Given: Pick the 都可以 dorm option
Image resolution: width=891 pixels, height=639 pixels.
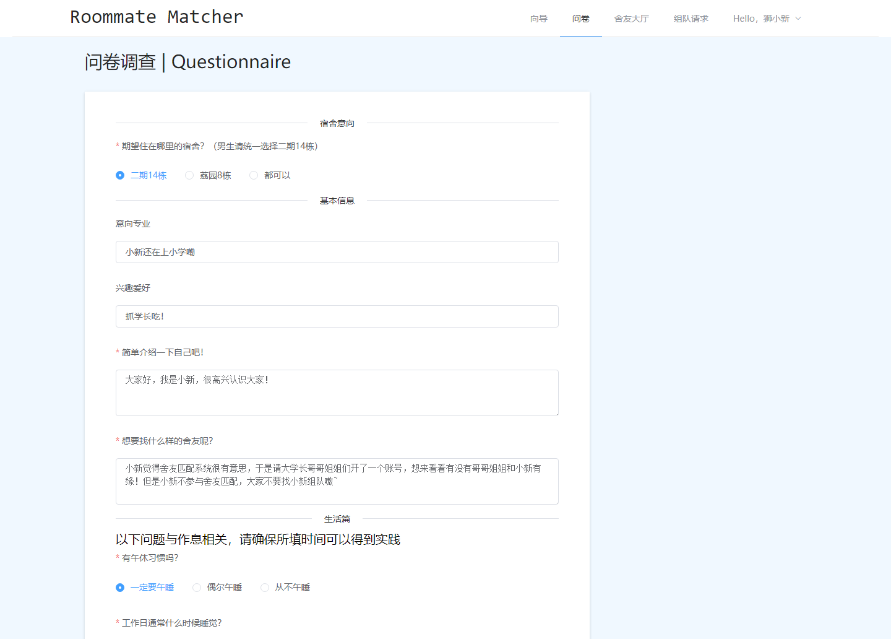Looking at the screenshot, I should click(270, 175).
